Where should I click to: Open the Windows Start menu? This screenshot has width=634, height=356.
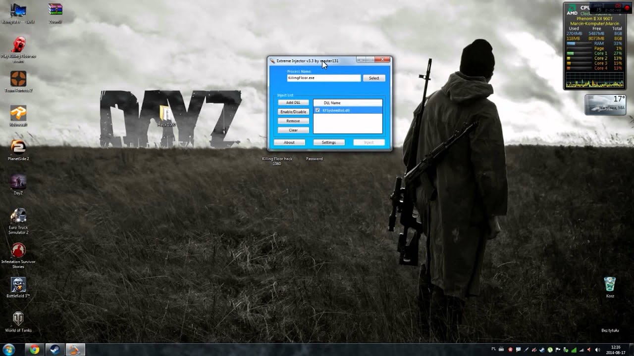(x=8, y=350)
